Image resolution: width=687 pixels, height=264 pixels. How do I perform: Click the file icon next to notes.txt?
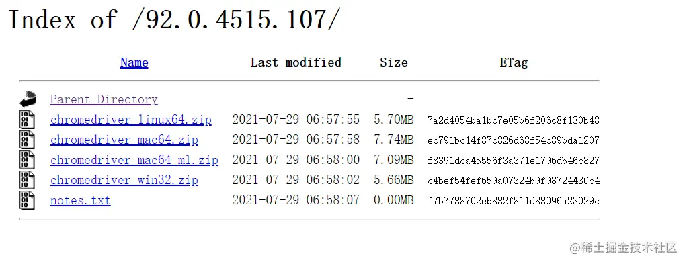coord(27,200)
